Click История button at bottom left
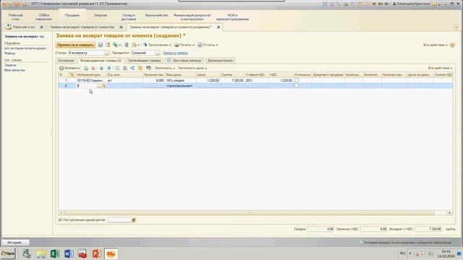463x260 pixels. coord(15,243)
